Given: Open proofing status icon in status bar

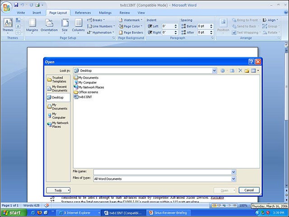Looking at the screenshot, I should pyautogui.click(x=47, y=205).
